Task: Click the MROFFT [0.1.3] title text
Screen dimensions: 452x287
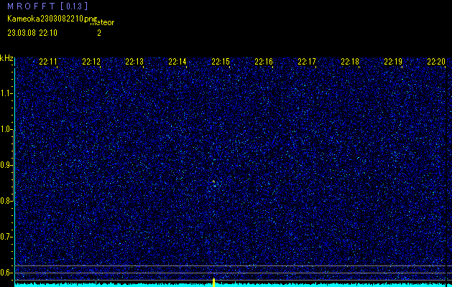Action: click(47, 6)
